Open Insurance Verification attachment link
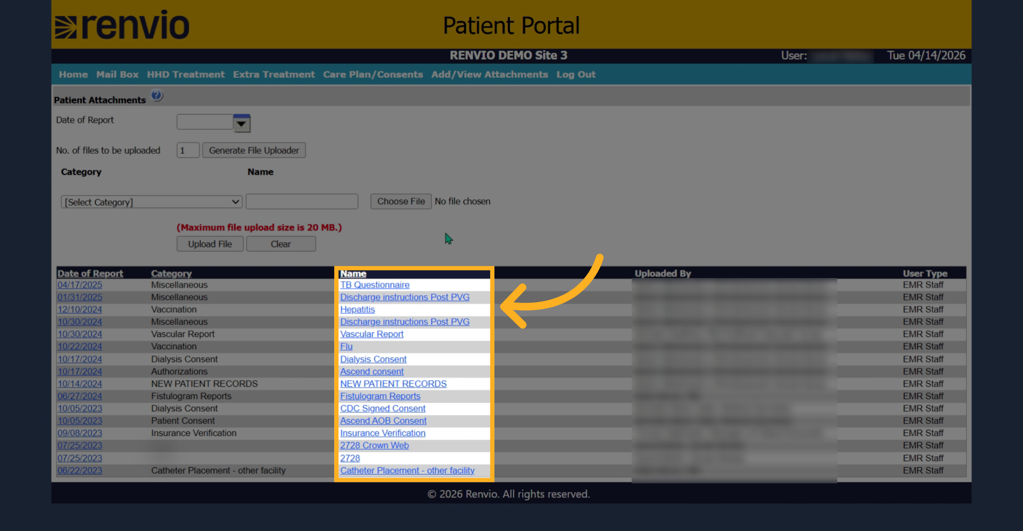1023x531 pixels. tap(383, 433)
